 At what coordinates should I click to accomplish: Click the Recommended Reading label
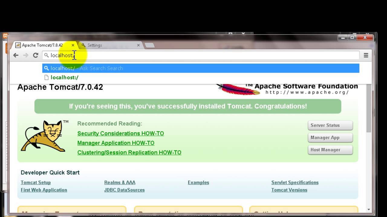(110, 124)
